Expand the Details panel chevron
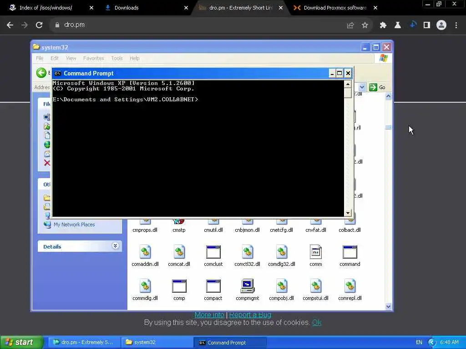466x349 pixels. (115, 246)
